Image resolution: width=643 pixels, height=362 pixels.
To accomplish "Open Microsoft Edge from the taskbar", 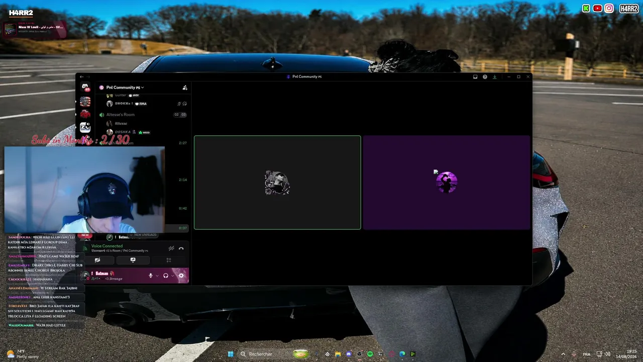I will point(402,354).
